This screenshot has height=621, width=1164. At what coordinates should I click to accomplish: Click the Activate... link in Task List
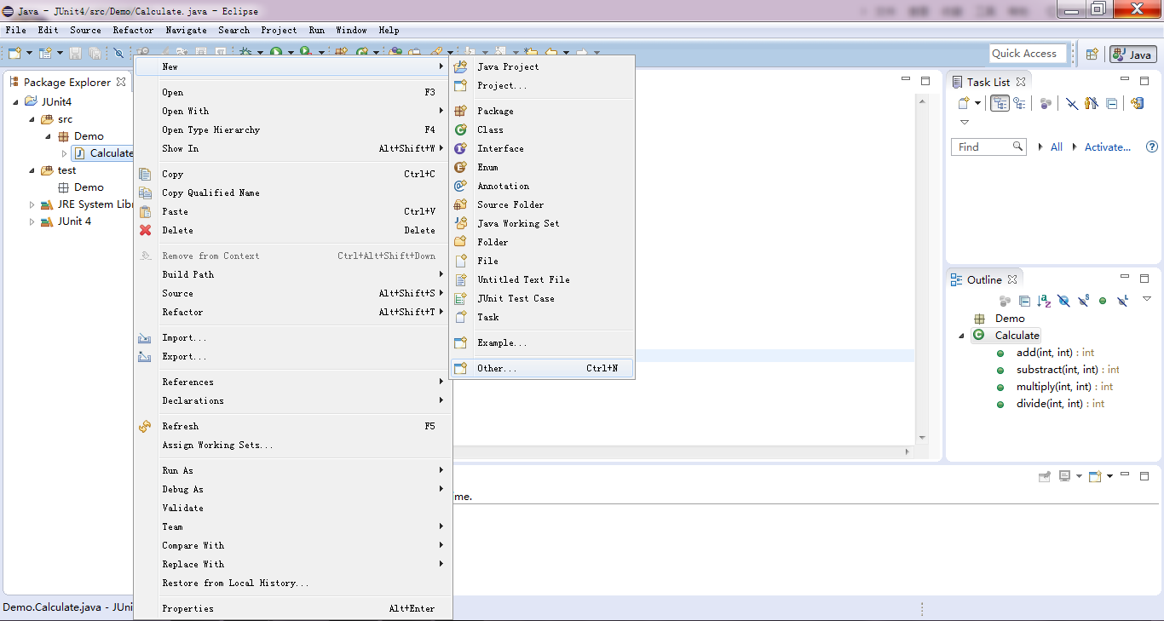coord(1108,147)
